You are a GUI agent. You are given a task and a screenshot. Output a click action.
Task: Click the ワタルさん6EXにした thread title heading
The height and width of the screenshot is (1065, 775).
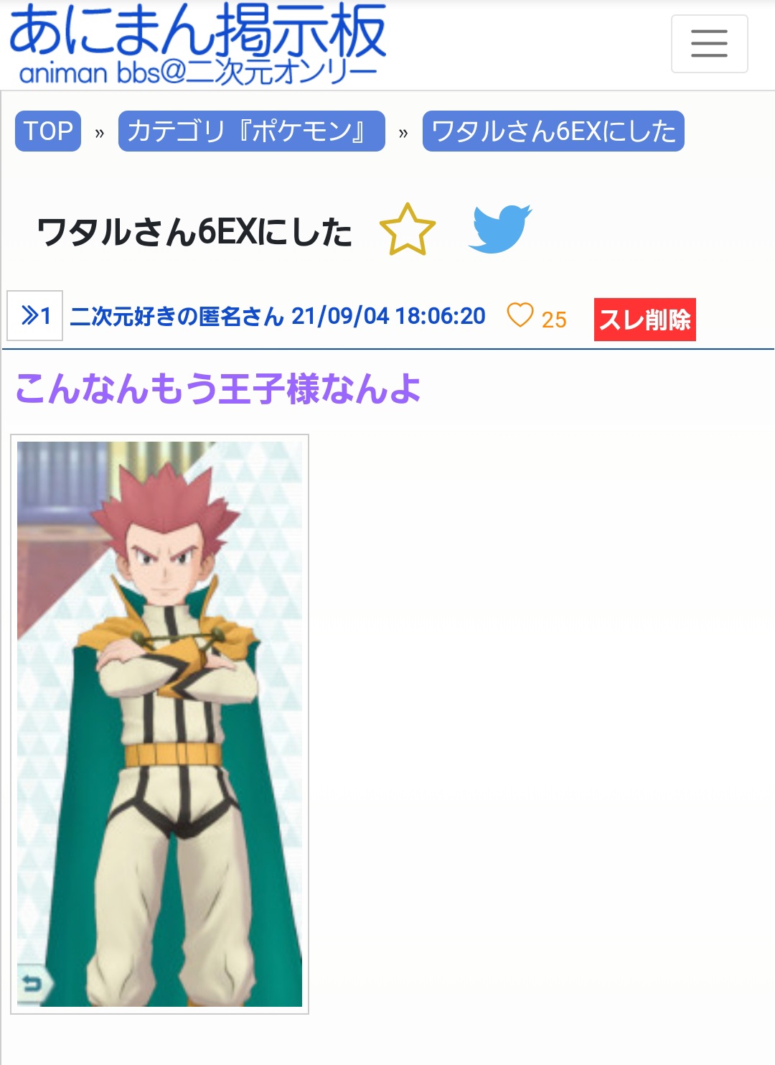(194, 232)
